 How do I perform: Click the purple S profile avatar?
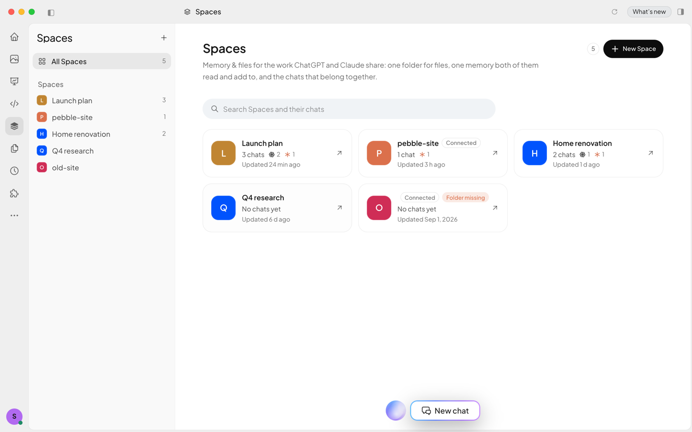coord(14,416)
